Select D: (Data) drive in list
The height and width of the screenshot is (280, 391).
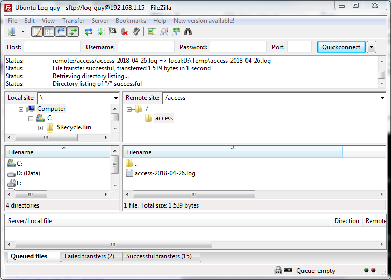(x=28, y=173)
